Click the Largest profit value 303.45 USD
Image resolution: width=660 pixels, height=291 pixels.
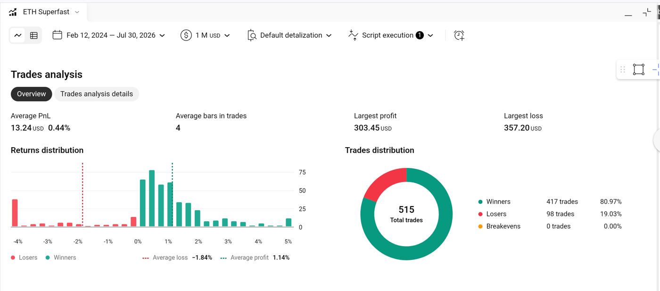tap(373, 128)
